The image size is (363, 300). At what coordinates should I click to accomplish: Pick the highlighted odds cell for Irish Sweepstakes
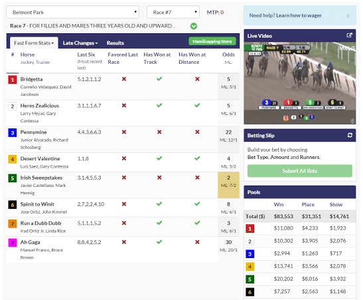pos(228,185)
